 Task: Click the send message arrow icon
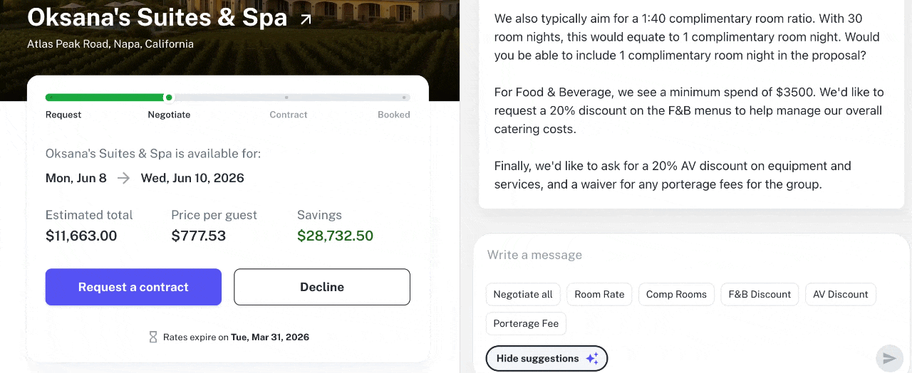tap(889, 358)
